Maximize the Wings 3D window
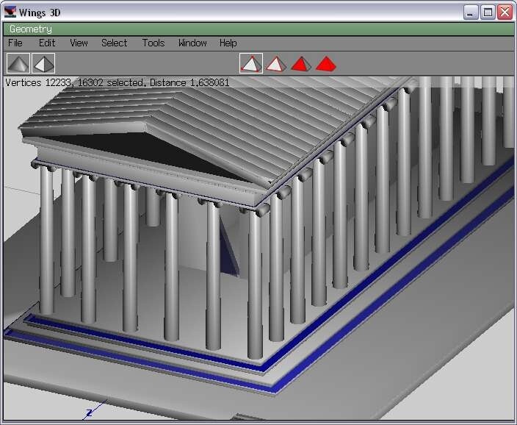 [x=488, y=12]
